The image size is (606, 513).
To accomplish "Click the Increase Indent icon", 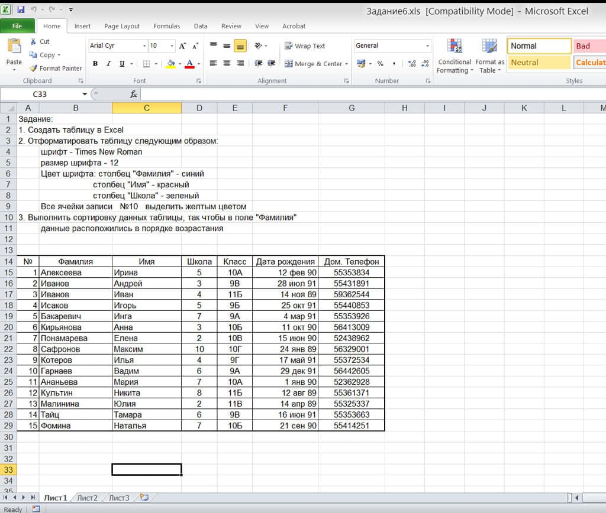I will coord(272,64).
